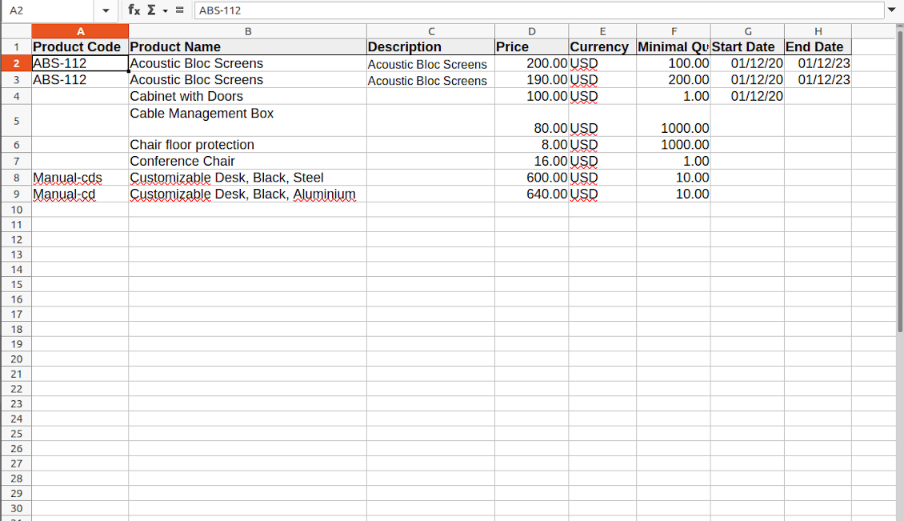Click the Start Date header cell

pyautogui.click(x=747, y=46)
